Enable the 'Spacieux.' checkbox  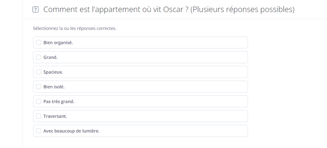click(x=39, y=72)
